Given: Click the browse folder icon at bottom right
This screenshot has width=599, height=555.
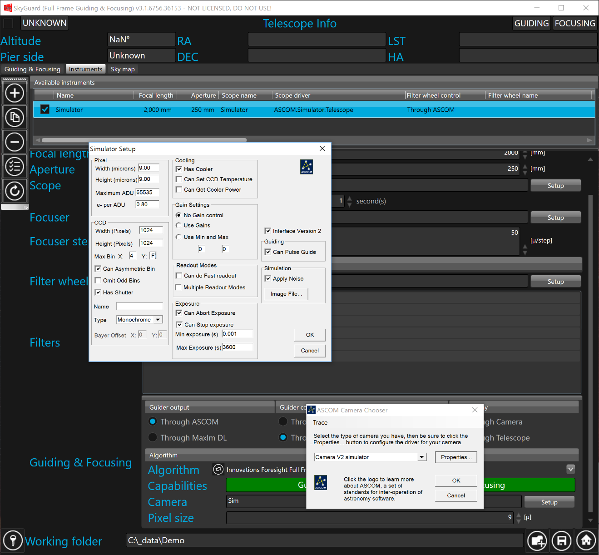Looking at the screenshot, I should pos(537,540).
